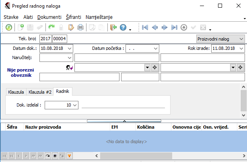
Task: Open the Šifranti menu
Action: coord(73,17)
